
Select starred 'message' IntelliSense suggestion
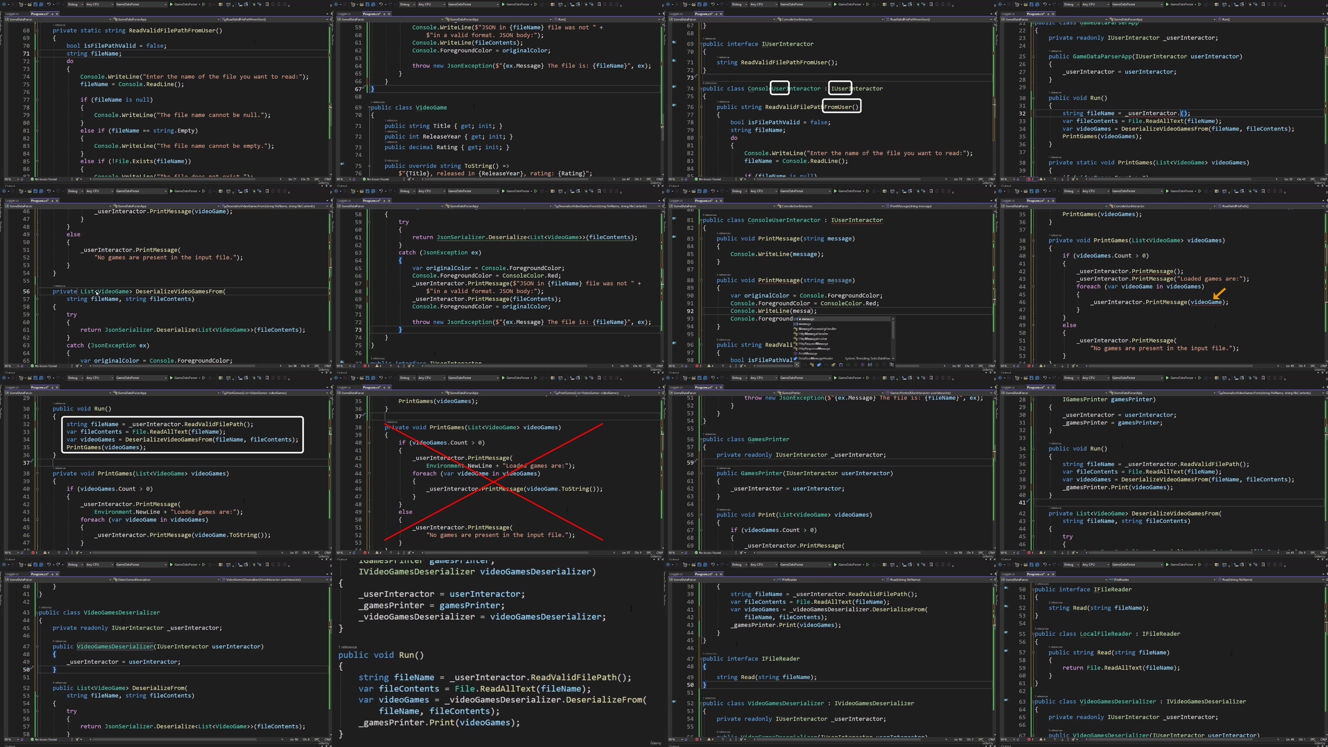click(843, 319)
